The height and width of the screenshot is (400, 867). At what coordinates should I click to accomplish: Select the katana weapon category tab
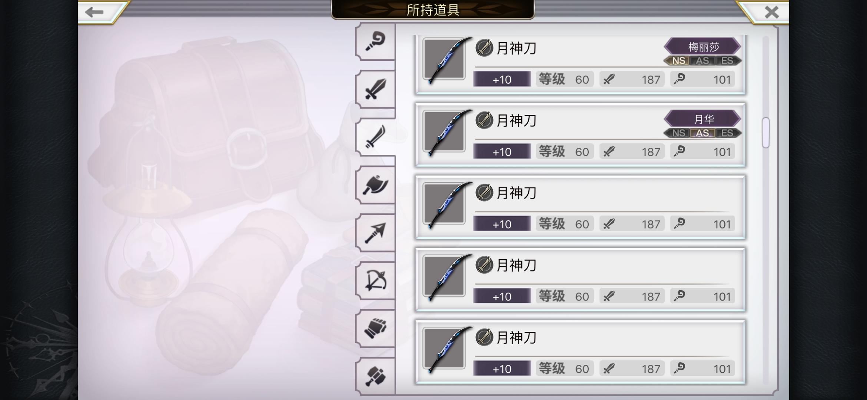[x=375, y=137]
